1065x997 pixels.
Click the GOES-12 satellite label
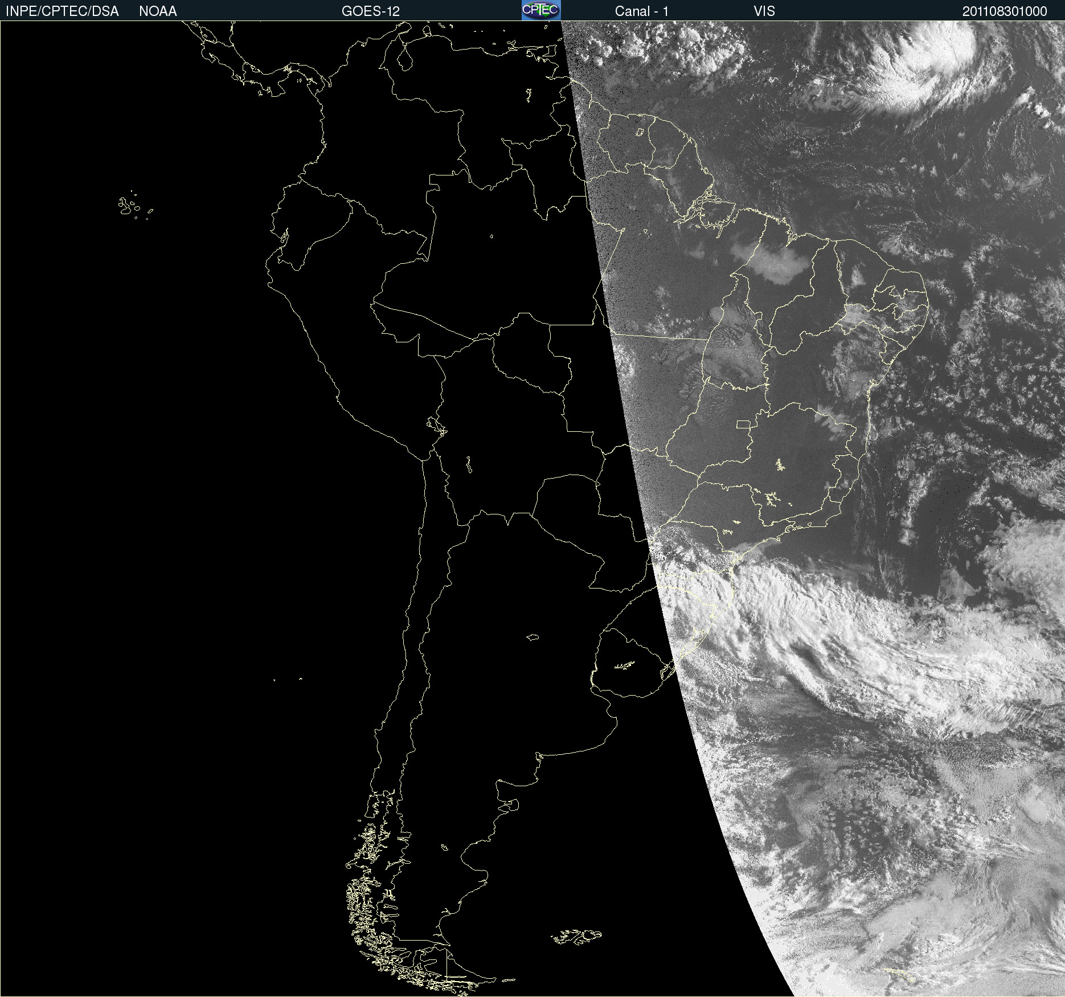(x=371, y=11)
